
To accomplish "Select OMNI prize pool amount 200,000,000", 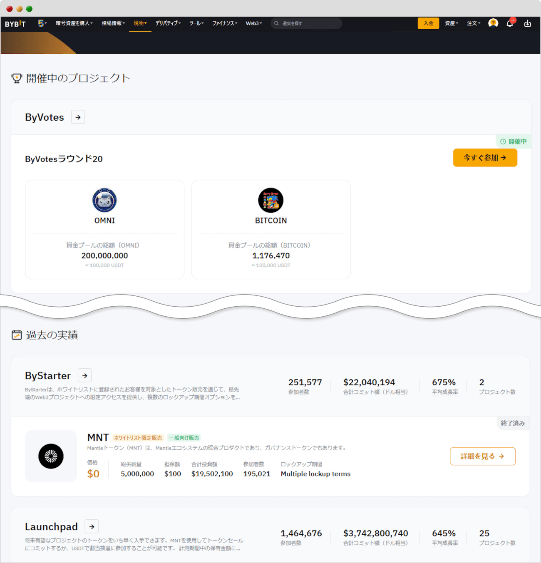I will [x=104, y=255].
